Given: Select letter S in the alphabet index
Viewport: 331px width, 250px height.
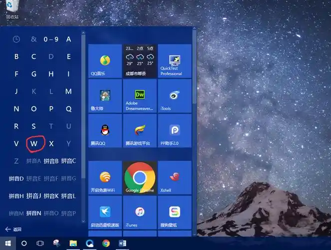Looking at the screenshot, I should click(x=34, y=126).
